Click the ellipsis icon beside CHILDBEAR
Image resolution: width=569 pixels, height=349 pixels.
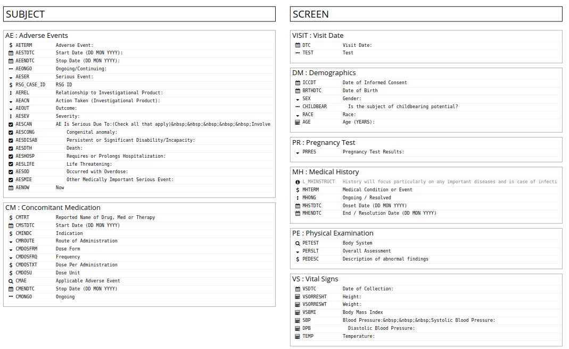tap(298, 107)
